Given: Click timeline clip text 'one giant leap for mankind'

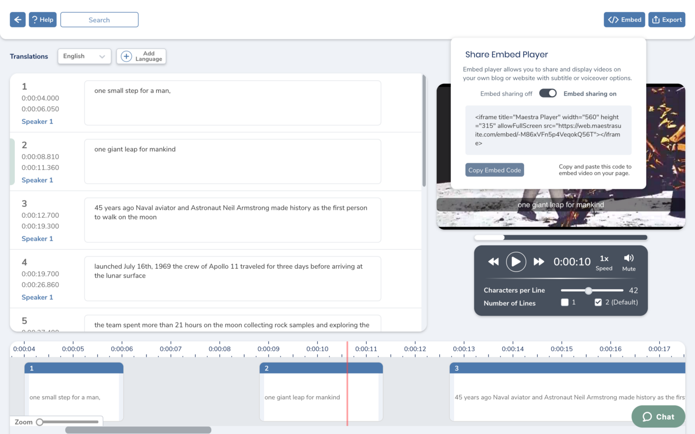Looking at the screenshot, I should [x=302, y=397].
